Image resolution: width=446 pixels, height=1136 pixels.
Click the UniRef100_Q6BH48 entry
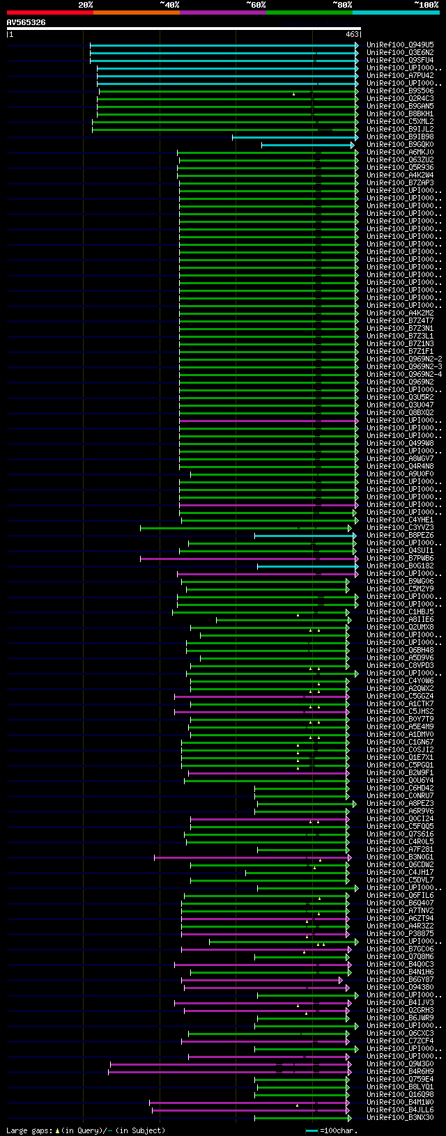point(400,650)
